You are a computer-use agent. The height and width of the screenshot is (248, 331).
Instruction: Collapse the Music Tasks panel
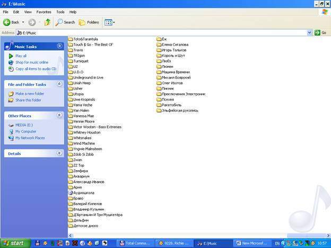coord(59,46)
